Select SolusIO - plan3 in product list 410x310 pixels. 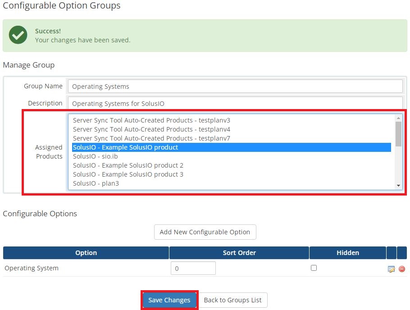coord(96,183)
